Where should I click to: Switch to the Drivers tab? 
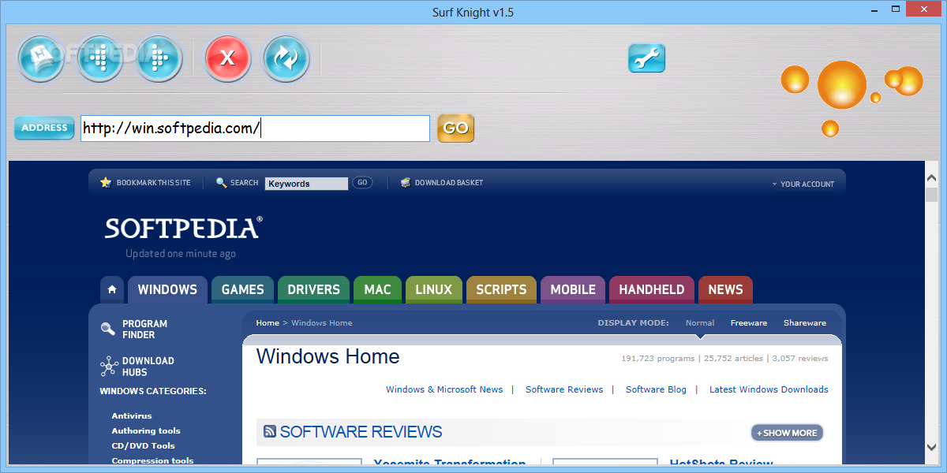pyautogui.click(x=313, y=289)
